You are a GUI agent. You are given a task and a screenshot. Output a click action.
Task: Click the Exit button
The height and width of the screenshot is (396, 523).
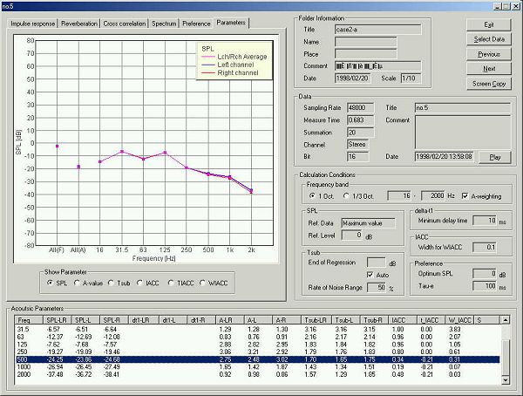pyautogui.click(x=489, y=24)
